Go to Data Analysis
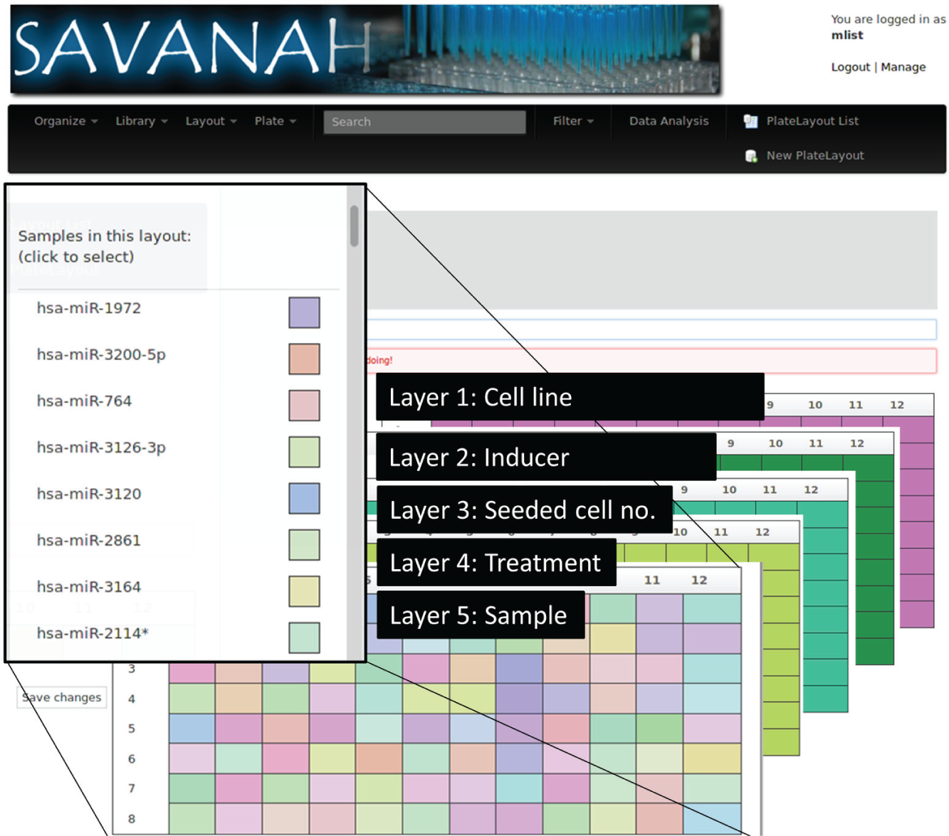 tap(669, 121)
